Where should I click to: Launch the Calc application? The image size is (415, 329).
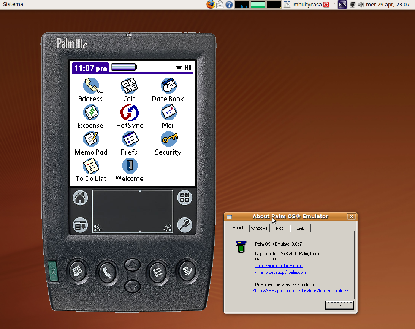(x=129, y=89)
